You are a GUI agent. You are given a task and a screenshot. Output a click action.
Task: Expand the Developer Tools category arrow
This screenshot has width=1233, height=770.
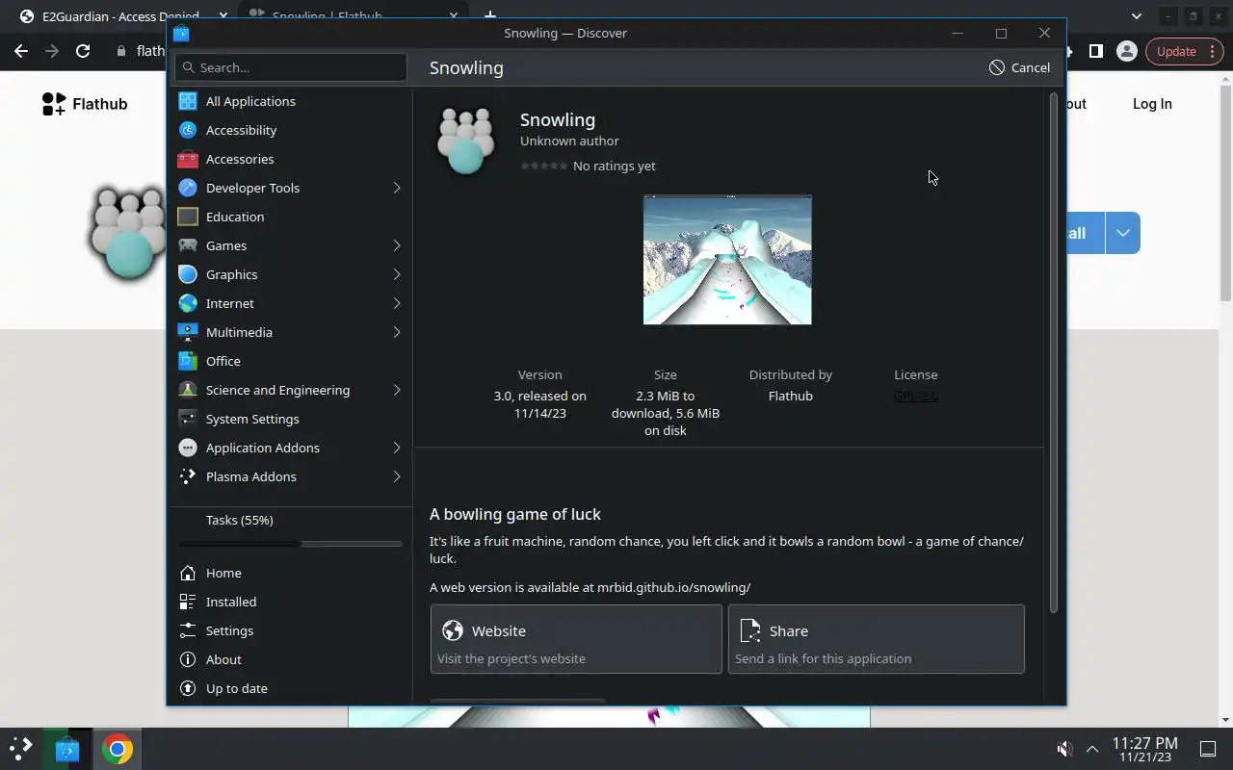point(396,188)
